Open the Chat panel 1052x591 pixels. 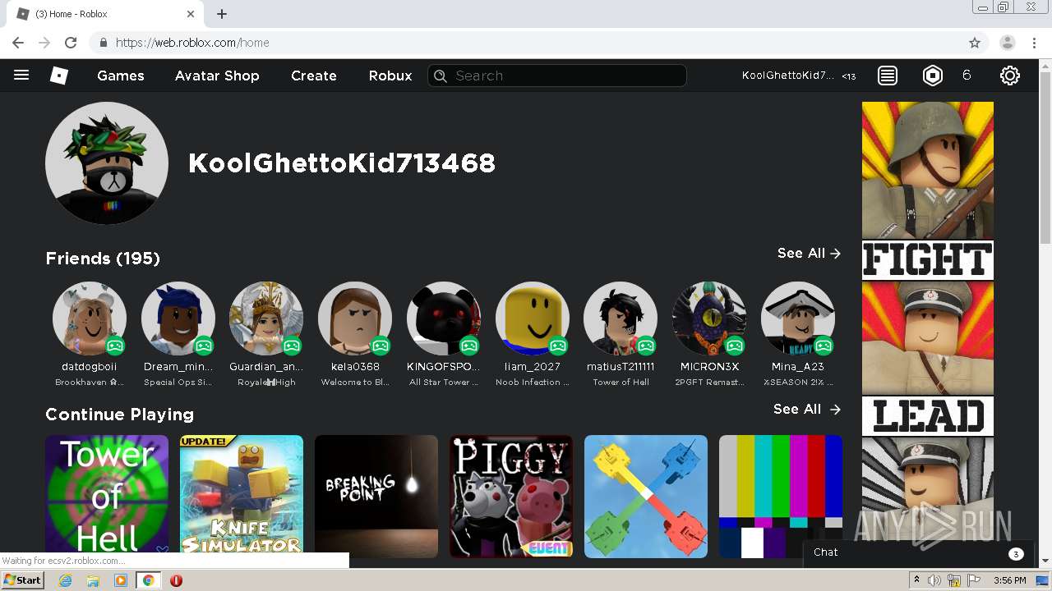click(x=920, y=552)
